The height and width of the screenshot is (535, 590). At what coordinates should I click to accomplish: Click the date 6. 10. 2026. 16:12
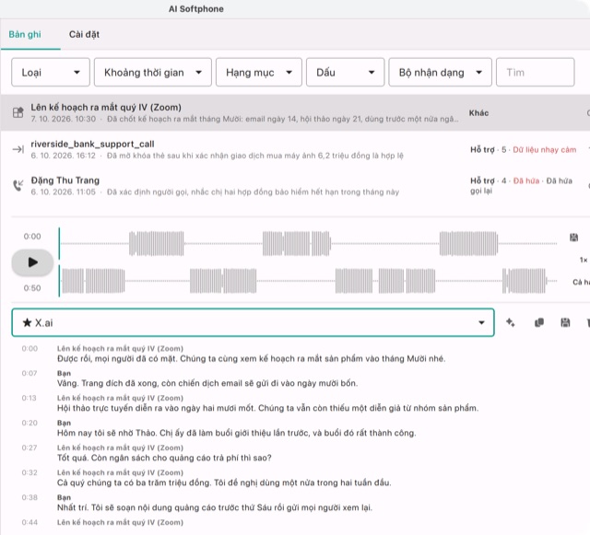(64, 156)
